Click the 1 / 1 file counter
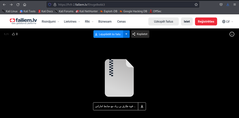Viewport: 239px width, 118px height. point(6,34)
